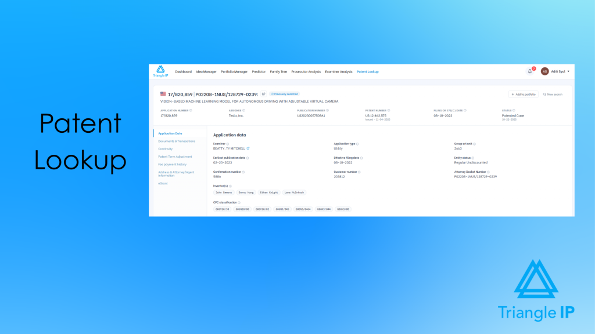Select Application Data in the sidebar
Image resolution: width=595 pixels, height=334 pixels.
[x=170, y=133]
